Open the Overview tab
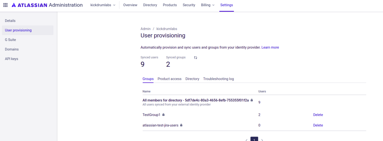This screenshot has height=141, width=383. click(130, 5)
